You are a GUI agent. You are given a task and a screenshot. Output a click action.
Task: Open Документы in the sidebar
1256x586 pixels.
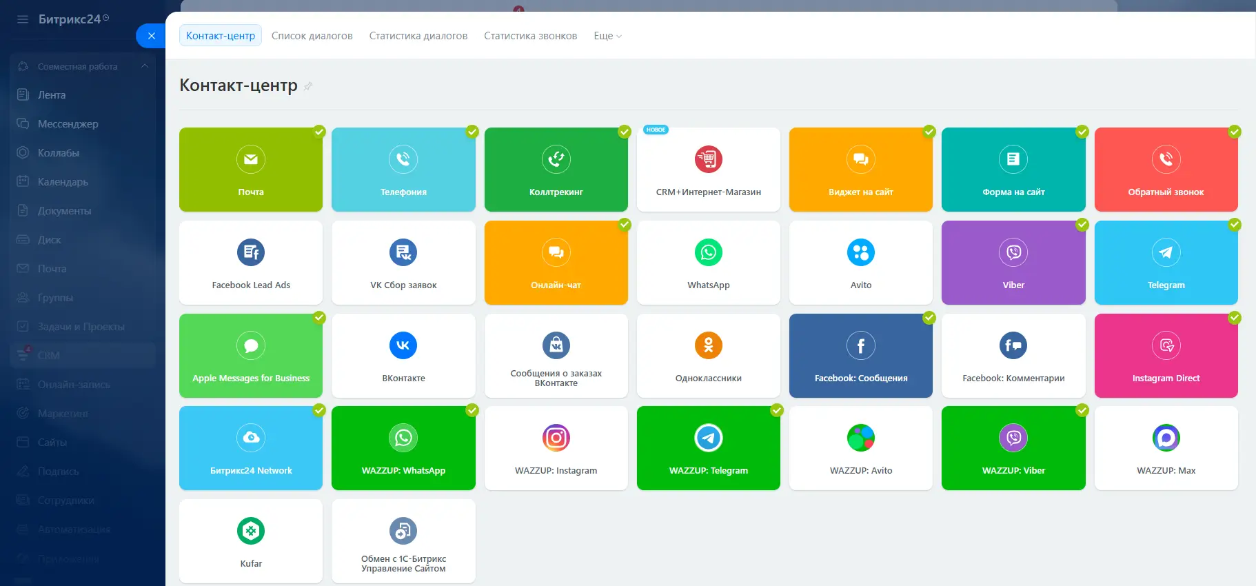(83, 211)
